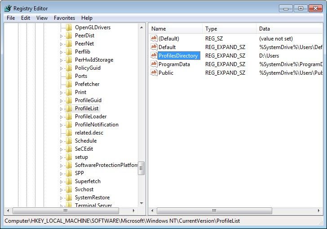
Task: Open the Help menu
Action: (x=87, y=18)
